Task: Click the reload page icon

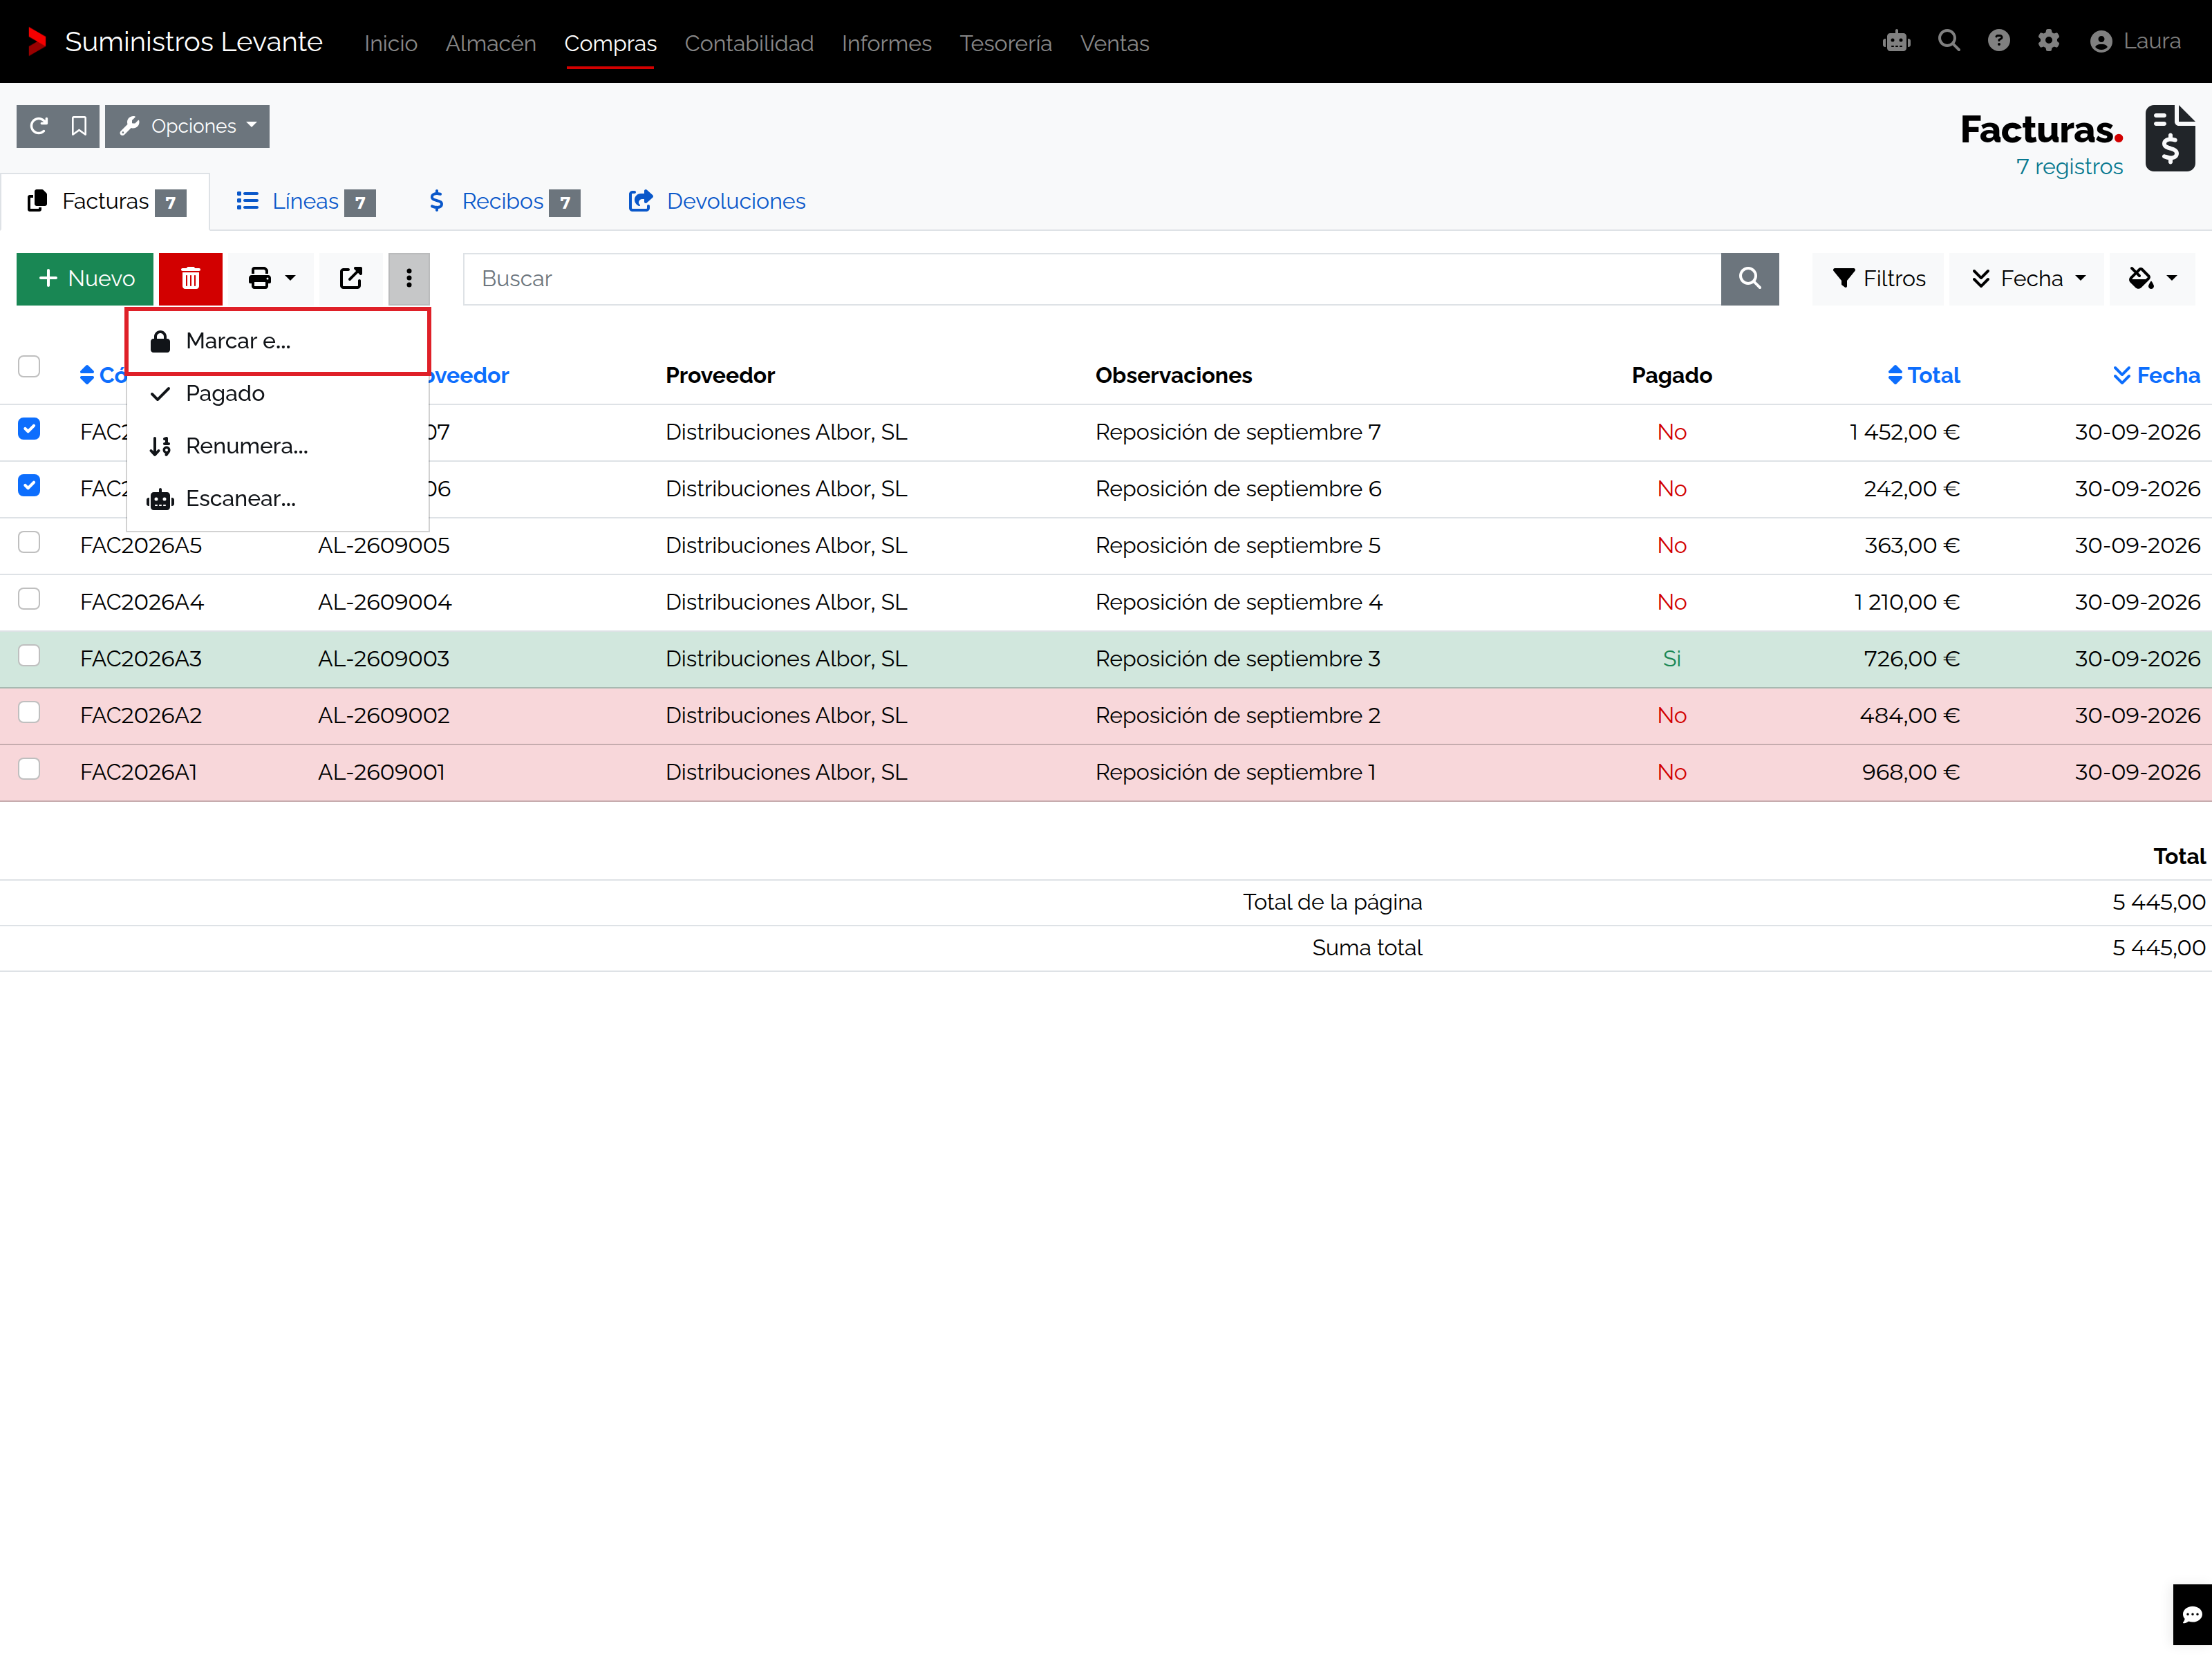Action: click(x=38, y=126)
